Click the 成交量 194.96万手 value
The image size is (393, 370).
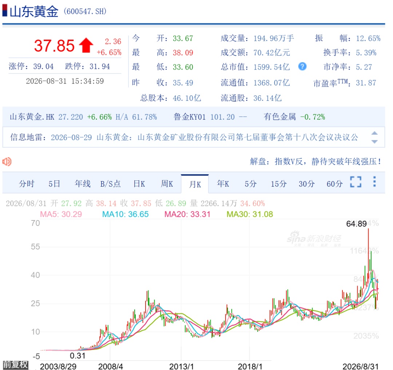274,38
